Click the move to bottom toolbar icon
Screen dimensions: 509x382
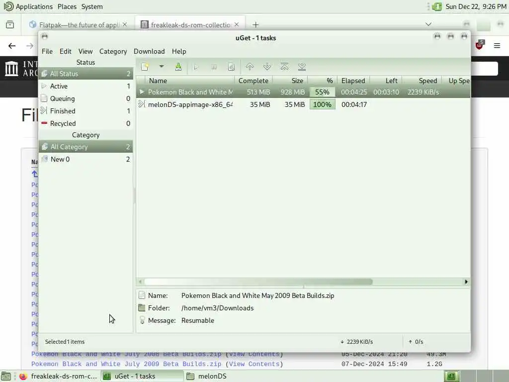click(x=302, y=67)
